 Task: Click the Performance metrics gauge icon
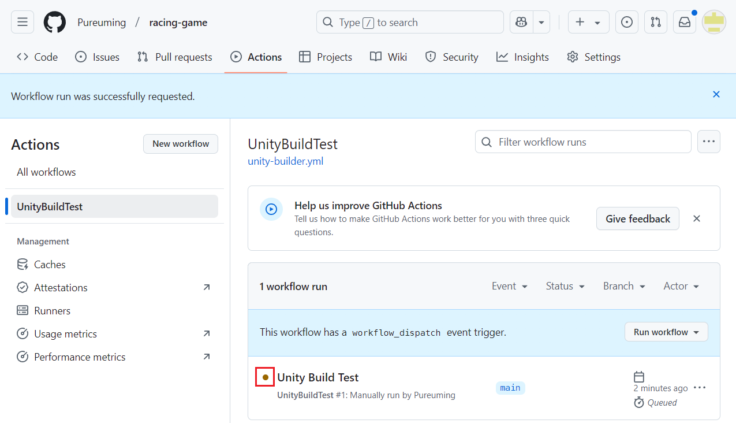point(23,357)
